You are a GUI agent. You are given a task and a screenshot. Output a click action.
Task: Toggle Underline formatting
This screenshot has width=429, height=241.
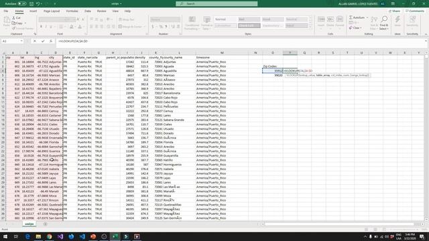(51, 27)
